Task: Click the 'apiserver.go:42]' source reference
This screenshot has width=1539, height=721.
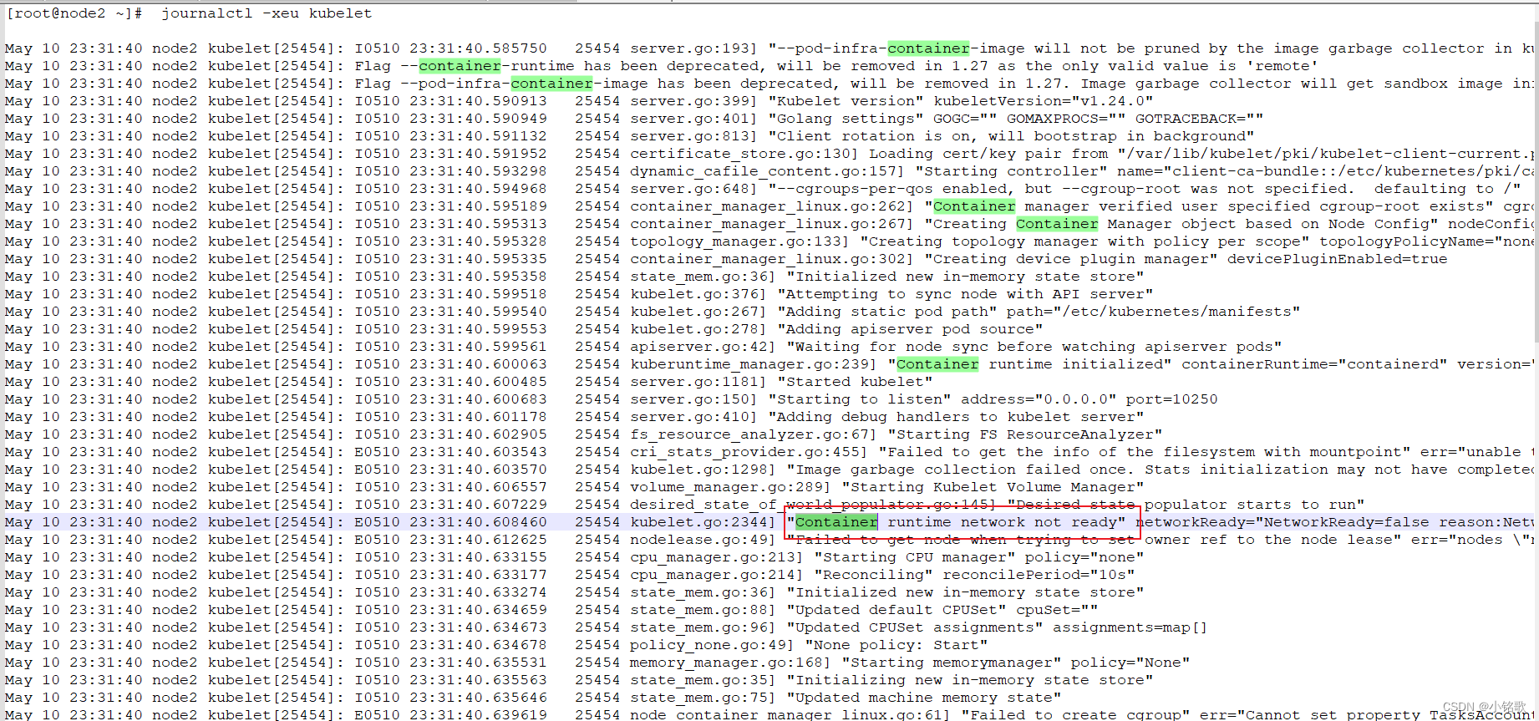Action: (703, 347)
